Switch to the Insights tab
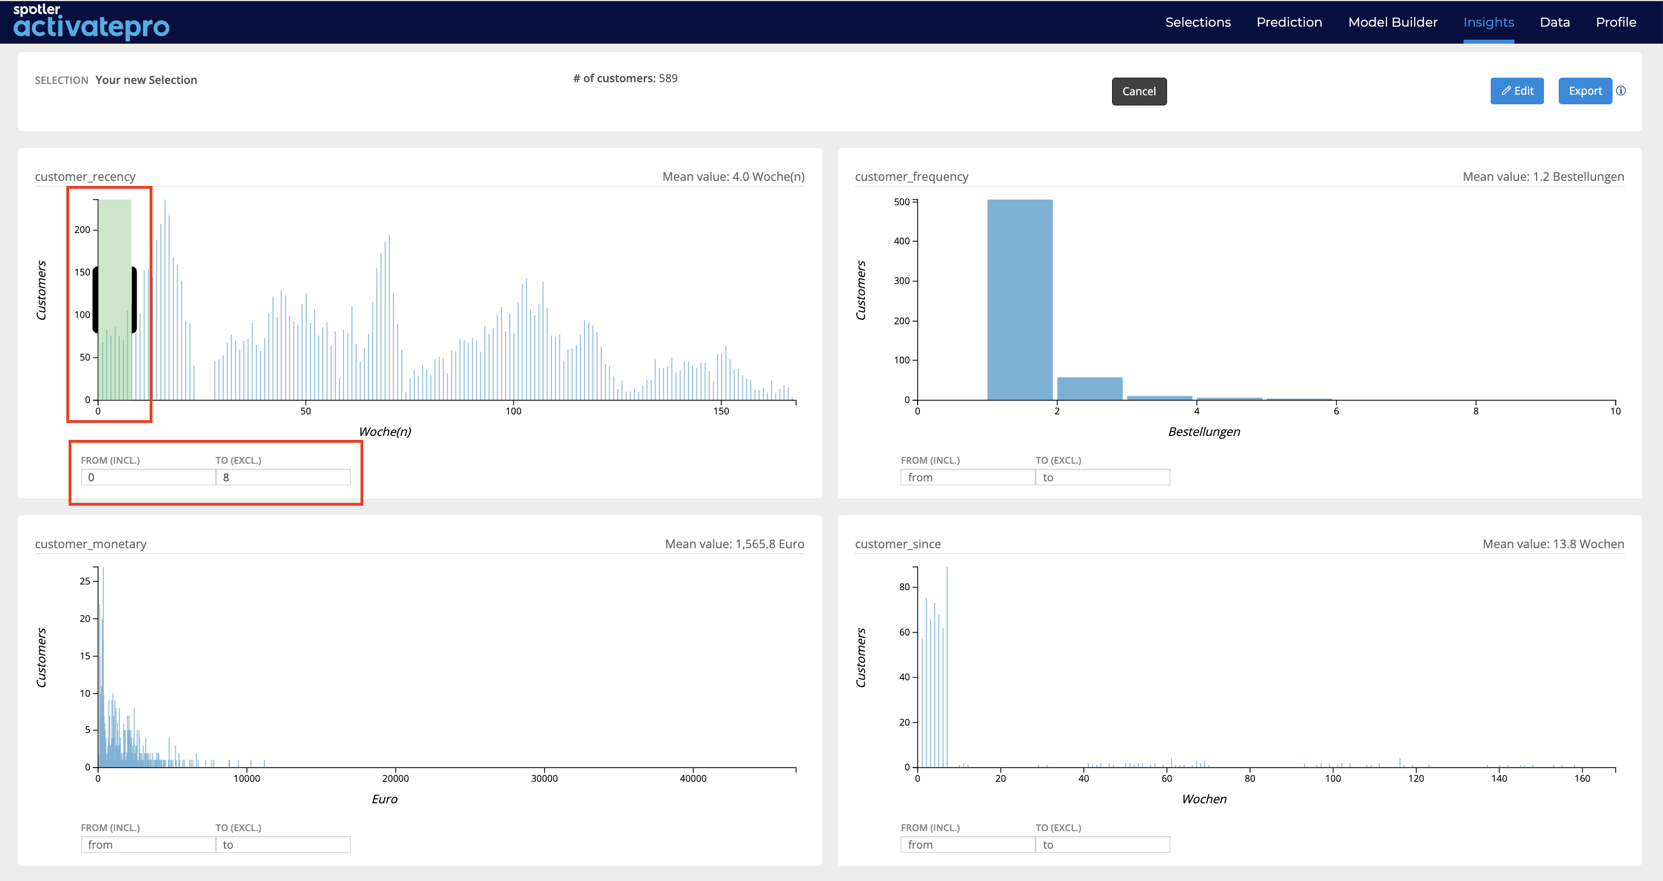The image size is (1663, 881). [x=1488, y=22]
